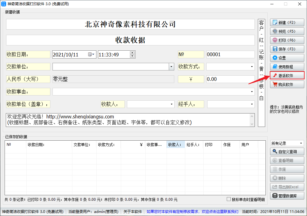The image size is (307, 216).
Task: Sort table by 用户 column header
Action: point(249,145)
